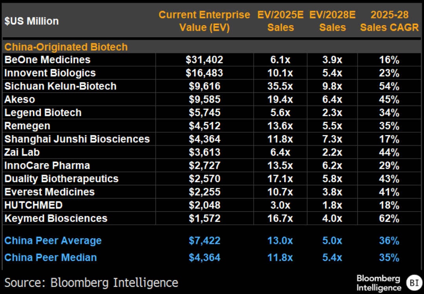Click Akeso 19.4x EV/2025E multiple
The width and height of the screenshot is (424, 294).
280,100
